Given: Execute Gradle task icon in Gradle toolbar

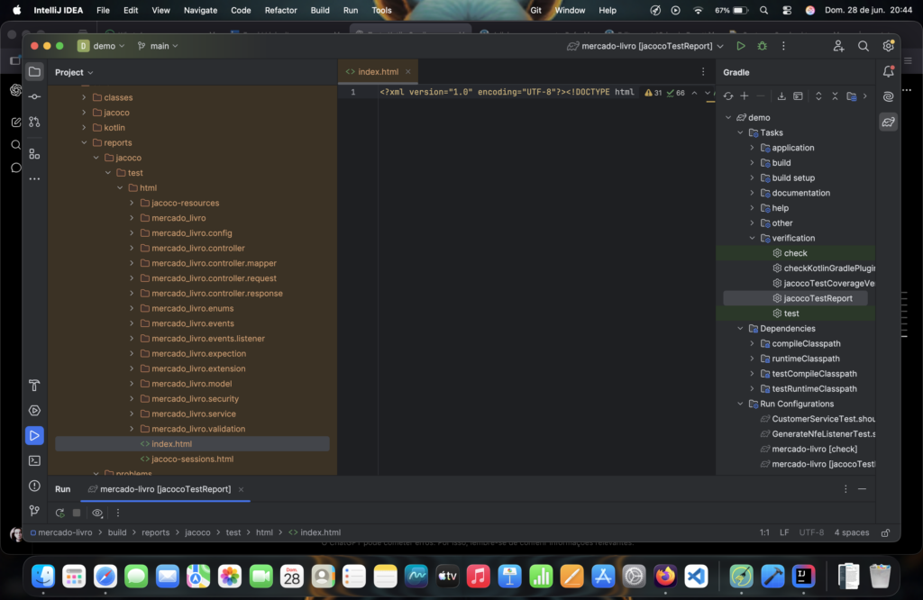Looking at the screenshot, I should pos(799,96).
